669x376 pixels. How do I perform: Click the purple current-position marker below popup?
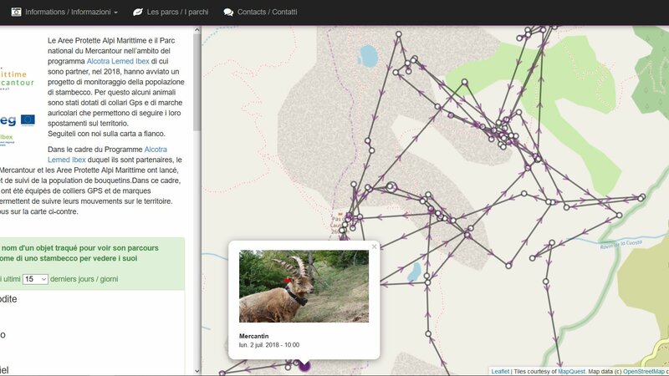[x=304, y=365]
